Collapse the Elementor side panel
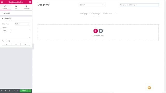166x93 pixels. (33, 47)
